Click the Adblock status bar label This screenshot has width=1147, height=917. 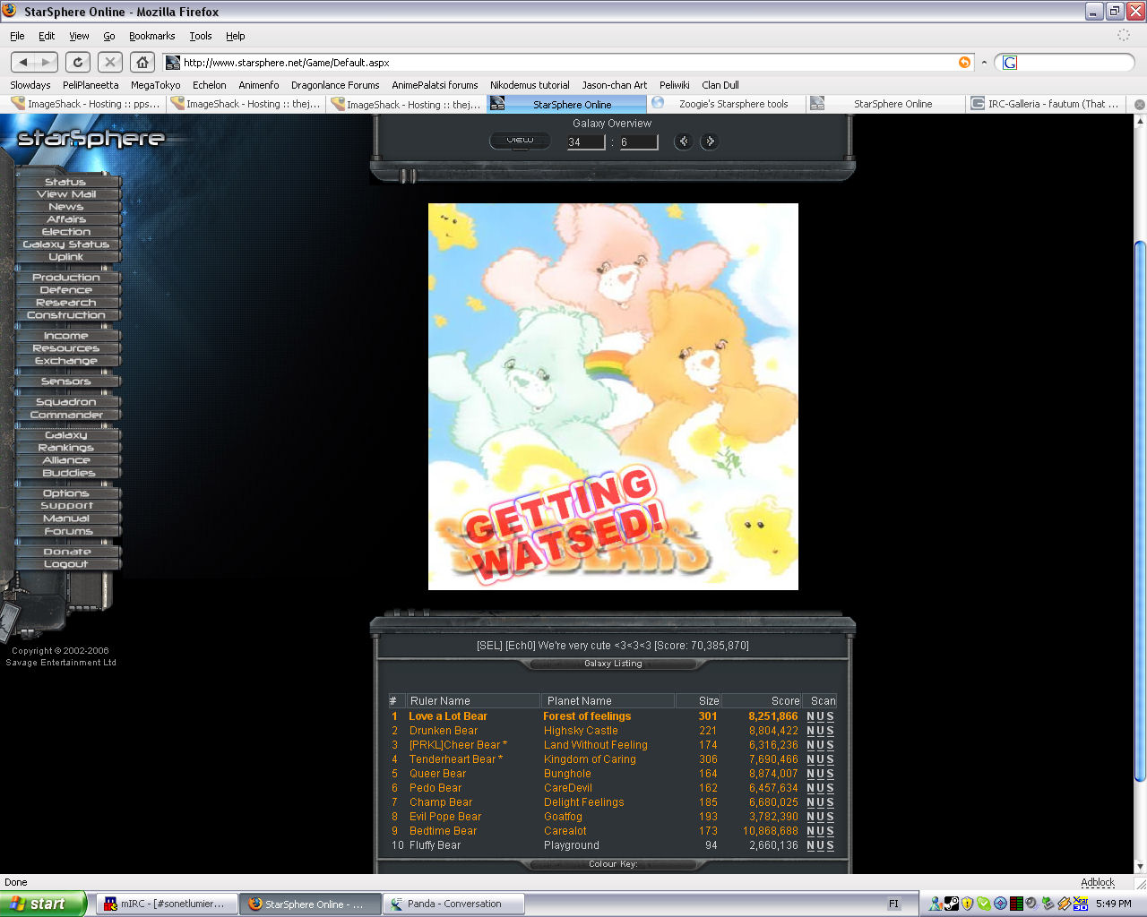pos(1097,882)
